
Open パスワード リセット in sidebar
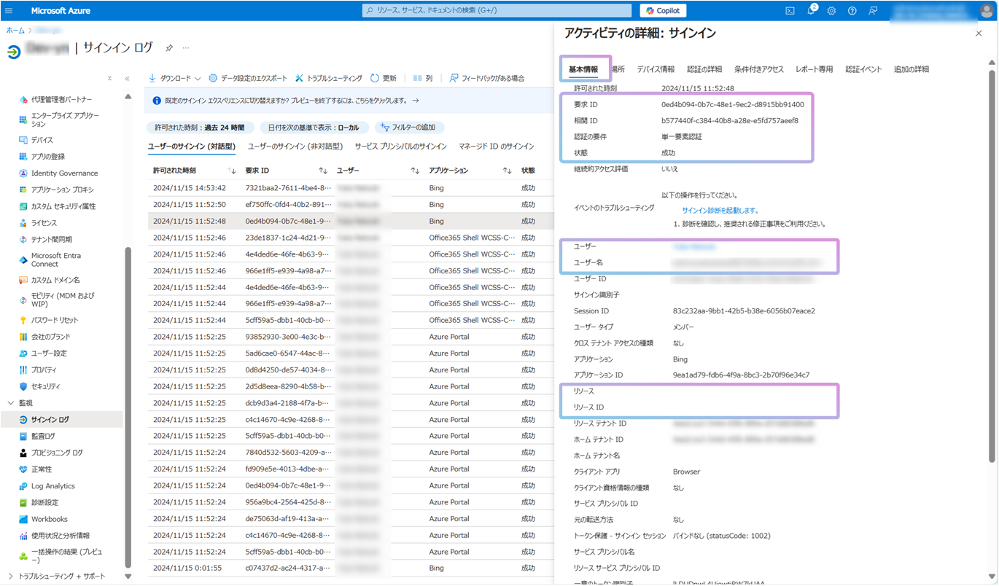pyautogui.click(x=55, y=320)
